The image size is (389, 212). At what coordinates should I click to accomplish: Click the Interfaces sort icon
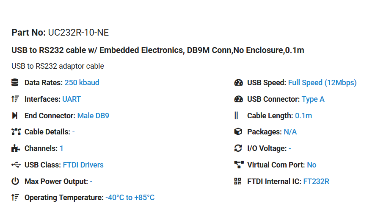tap(15, 99)
